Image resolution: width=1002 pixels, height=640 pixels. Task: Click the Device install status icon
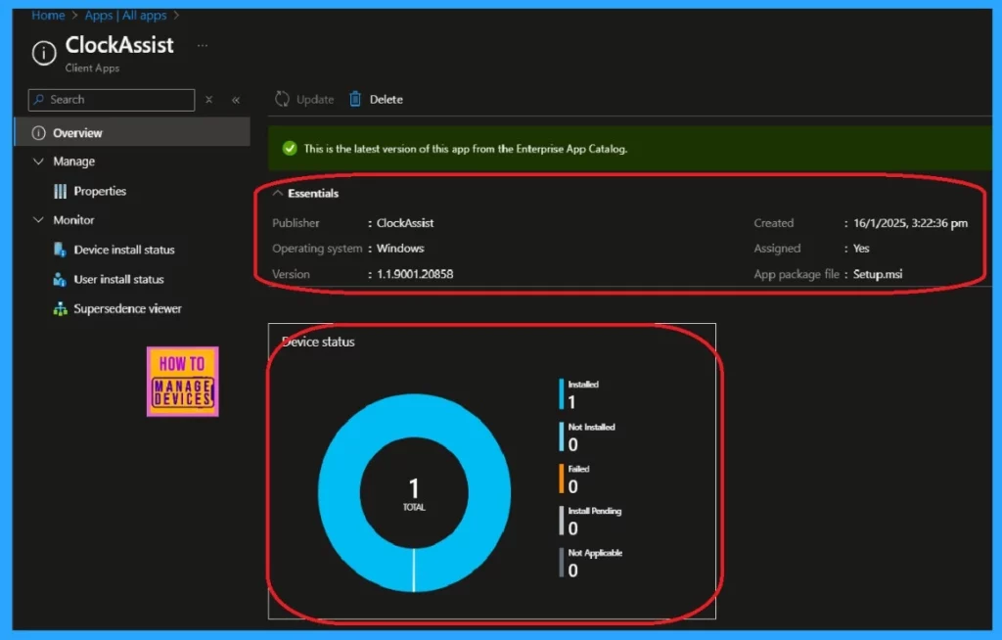pyautogui.click(x=60, y=250)
